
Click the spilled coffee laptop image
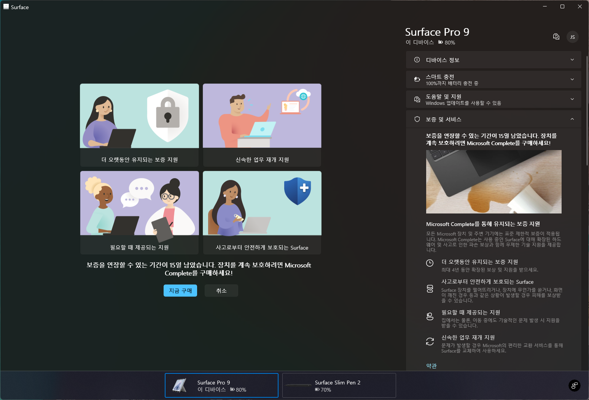coord(494,182)
